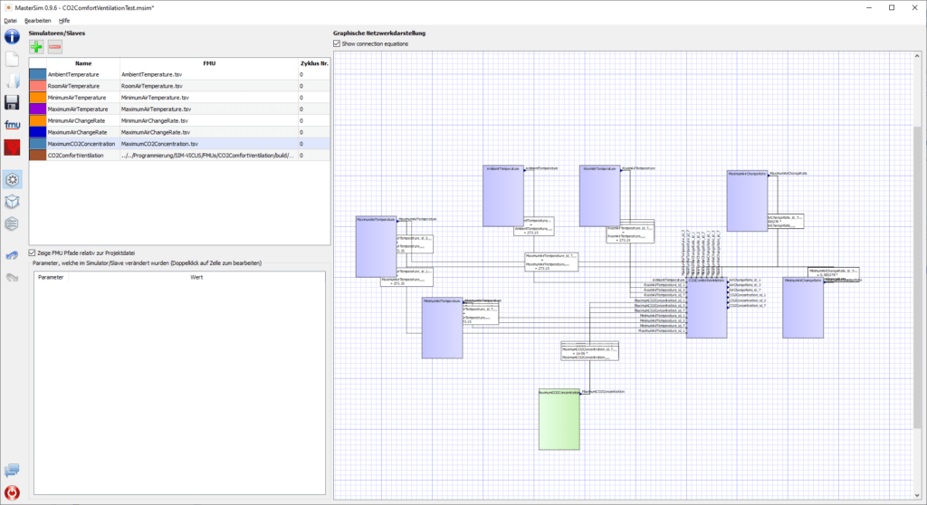This screenshot has height=505, width=927.
Task: Click the 'Zyklus Nr.' column header
Action: [x=314, y=63]
